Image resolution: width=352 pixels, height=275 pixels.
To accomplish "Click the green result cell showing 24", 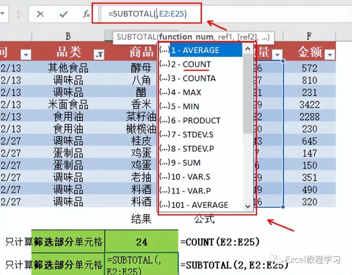I will (x=141, y=242).
